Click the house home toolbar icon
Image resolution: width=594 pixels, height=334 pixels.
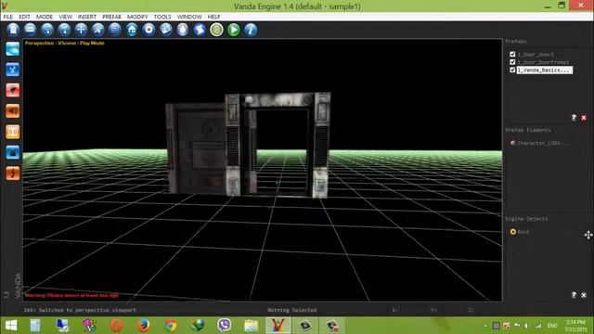point(132,30)
